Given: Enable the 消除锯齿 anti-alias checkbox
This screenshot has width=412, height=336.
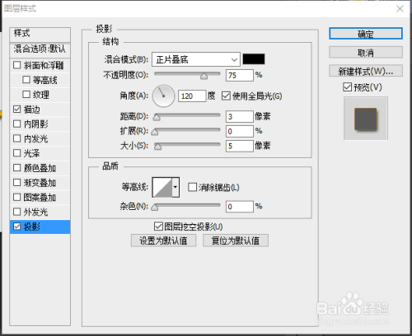Looking at the screenshot, I should tap(192, 187).
